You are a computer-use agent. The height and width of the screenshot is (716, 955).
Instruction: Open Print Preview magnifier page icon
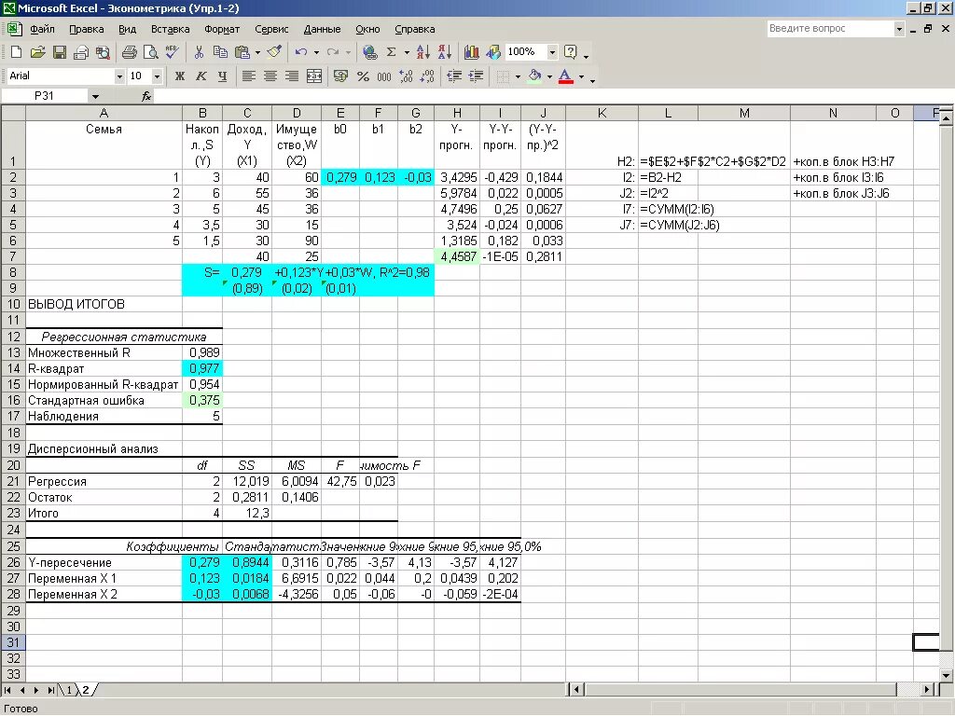[x=150, y=52]
